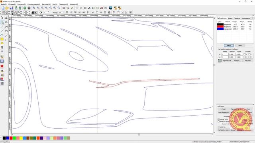This screenshot has width=255, height=143.
Task: Click the Вверх button
Action: pos(229,45)
